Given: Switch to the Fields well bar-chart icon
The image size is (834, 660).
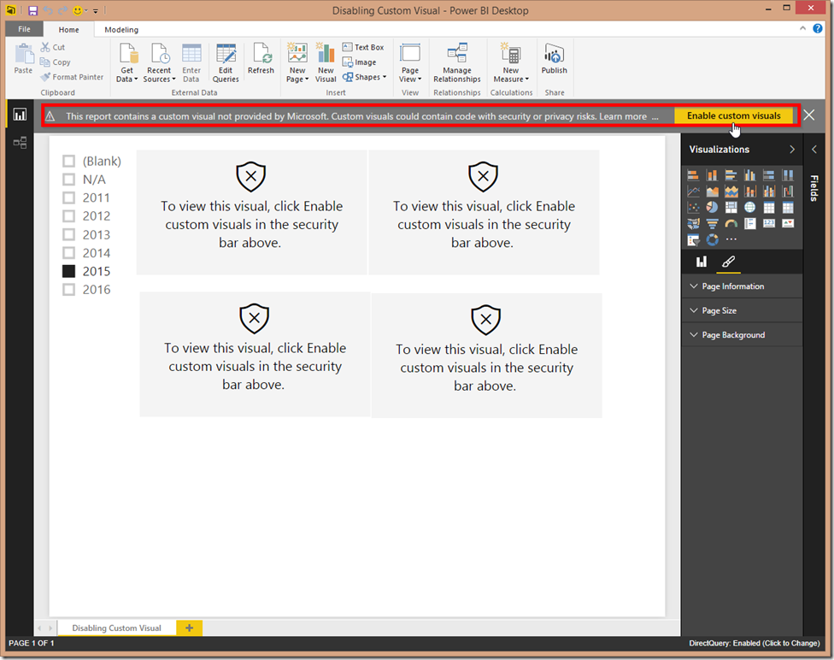Looking at the screenshot, I should click(x=702, y=262).
